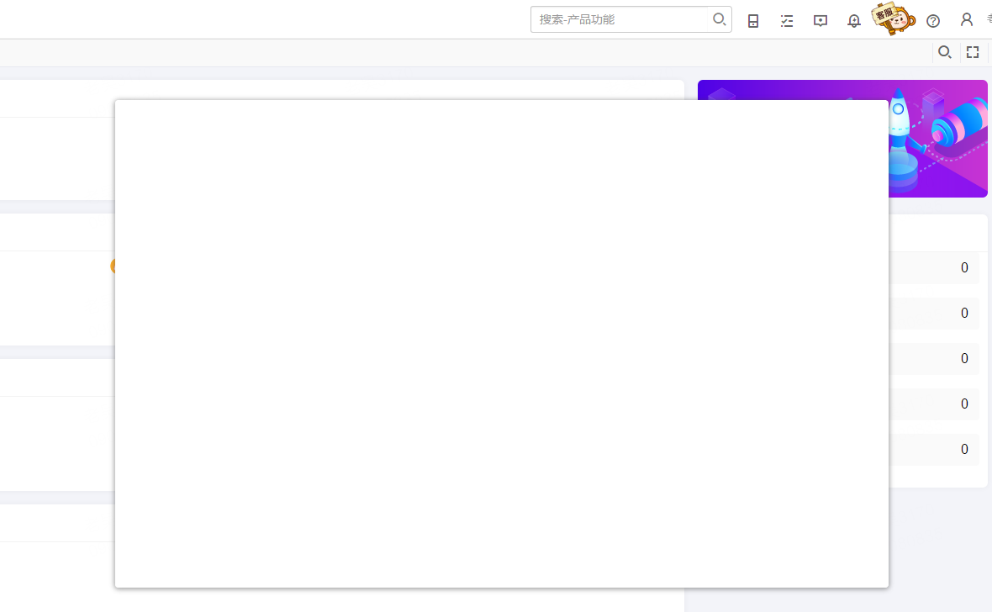This screenshot has width=992, height=612.
Task: Open the mobile device icon in header
Action: pyautogui.click(x=753, y=21)
